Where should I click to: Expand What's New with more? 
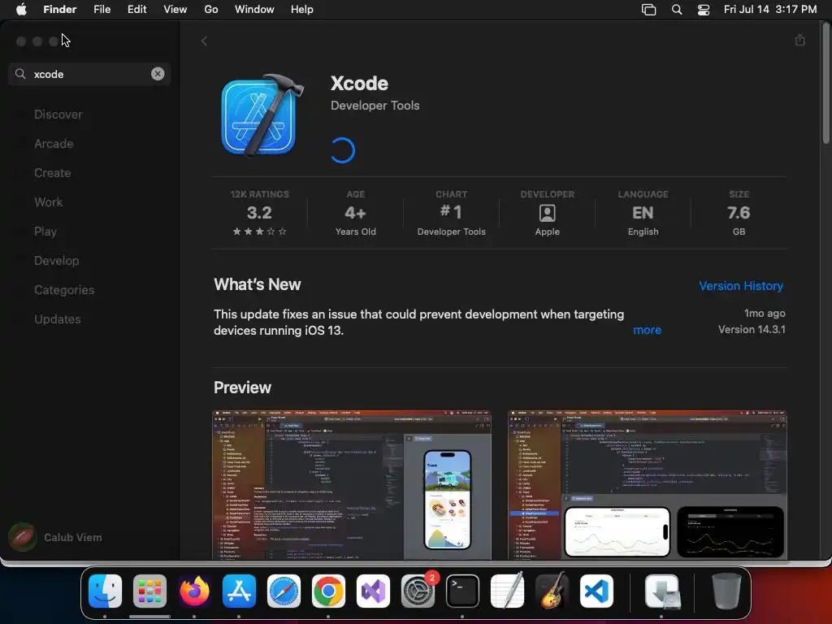648,330
